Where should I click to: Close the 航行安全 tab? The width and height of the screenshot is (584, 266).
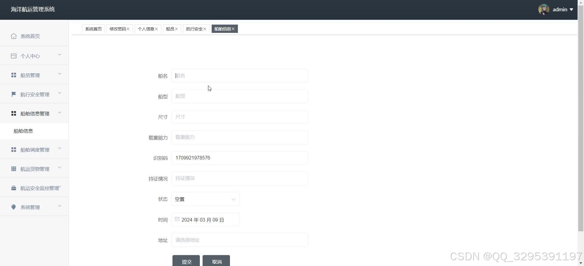[205, 29]
